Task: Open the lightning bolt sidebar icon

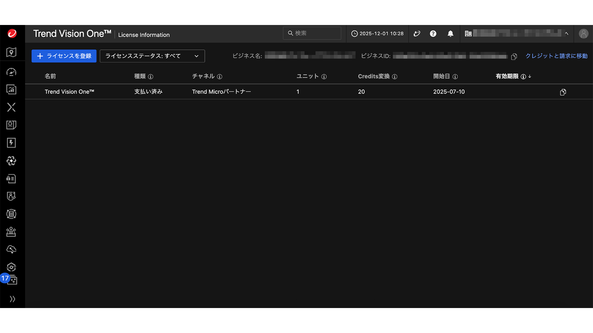Action: (11, 143)
